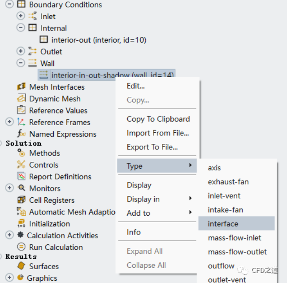Choose interface from the Type submenu
The image size is (287, 283).
click(223, 224)
